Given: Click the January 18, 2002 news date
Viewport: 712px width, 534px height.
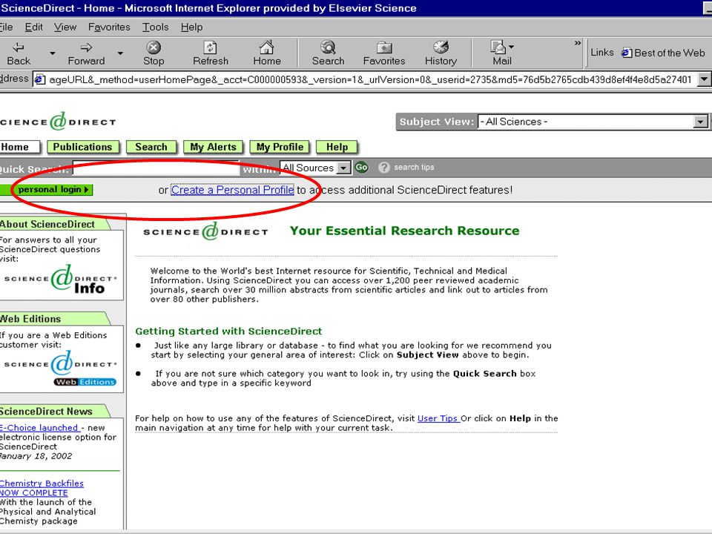Looking at the screenshot, I should (36, 456).
